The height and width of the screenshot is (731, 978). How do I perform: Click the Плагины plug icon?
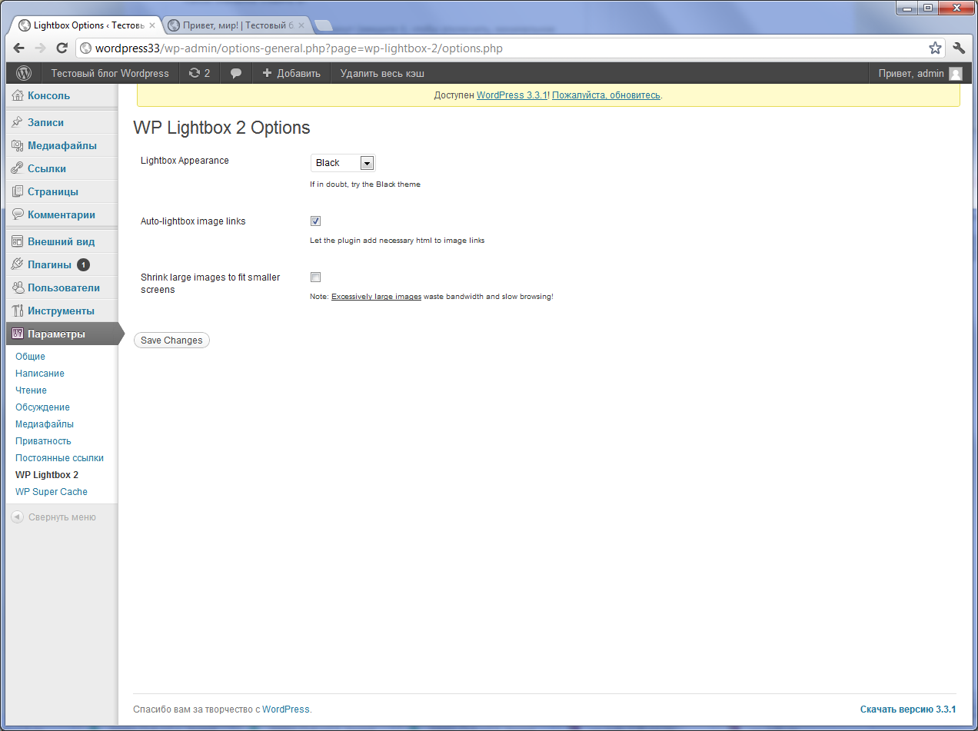[18, 264]
